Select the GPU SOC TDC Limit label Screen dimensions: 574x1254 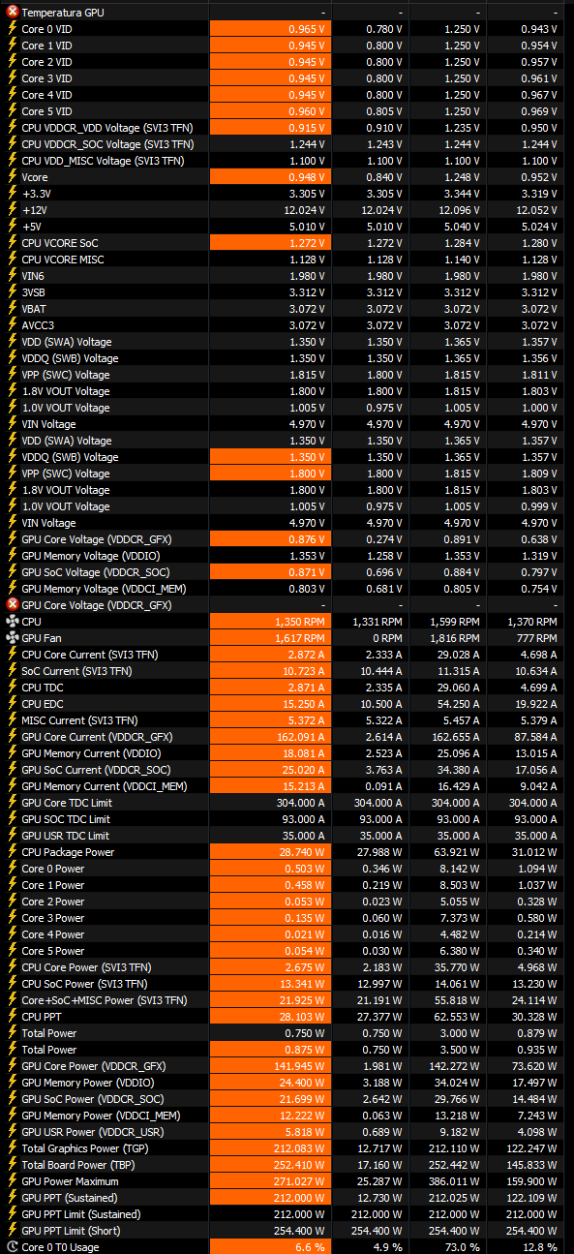point(66,819)
